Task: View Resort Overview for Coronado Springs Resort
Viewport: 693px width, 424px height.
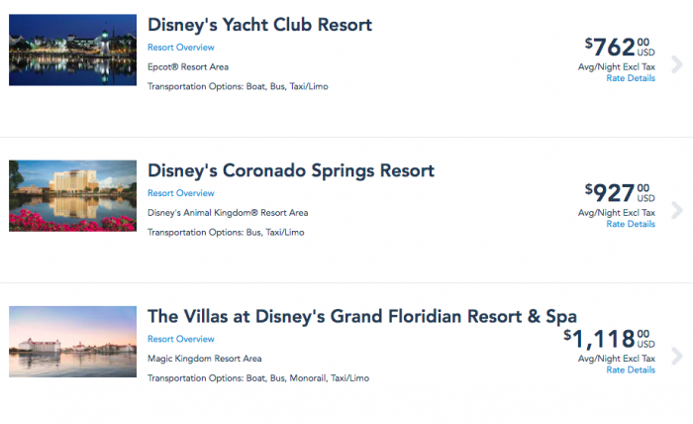Action: (x=180, y=193)
